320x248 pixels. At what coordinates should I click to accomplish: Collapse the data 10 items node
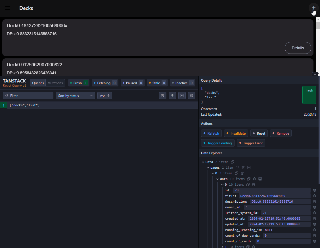pos(217,179)
